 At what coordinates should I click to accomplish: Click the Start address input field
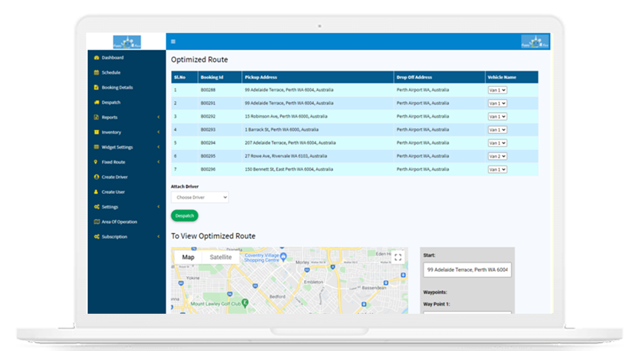(467, 269)
